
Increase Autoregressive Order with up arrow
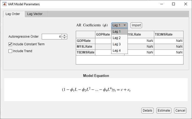(x=64, y=35)
